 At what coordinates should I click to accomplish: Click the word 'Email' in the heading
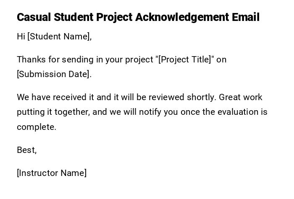(x=246, y=17)
